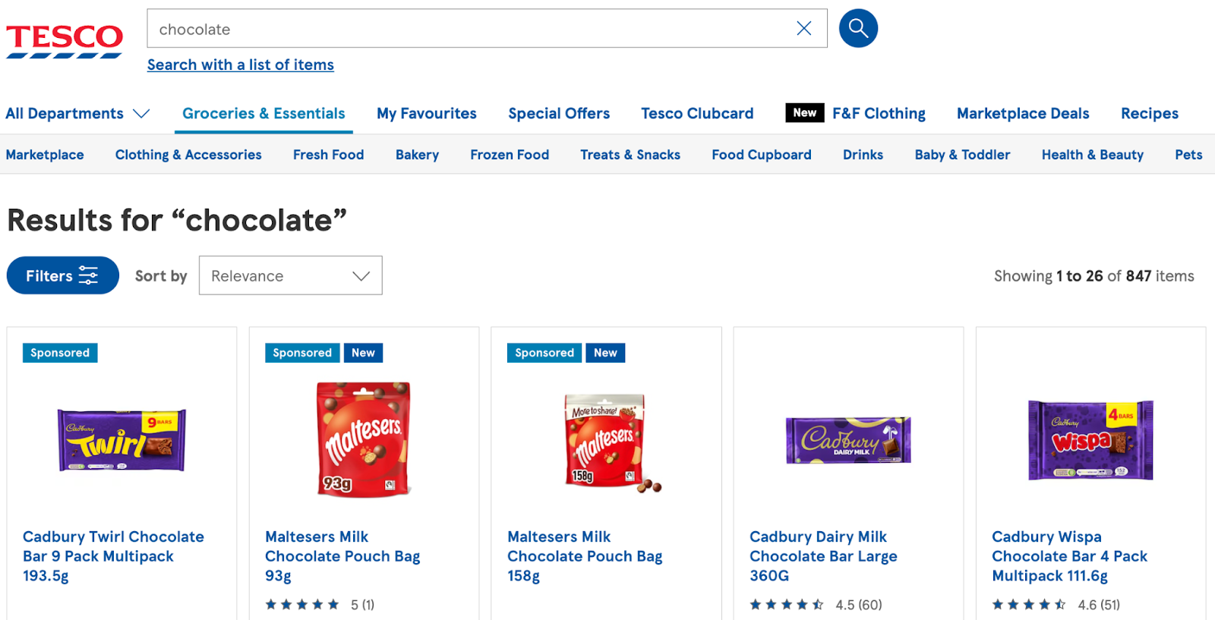
Task: Select the Groceries & Essentials tab
Action: click(x=263, y=113)
